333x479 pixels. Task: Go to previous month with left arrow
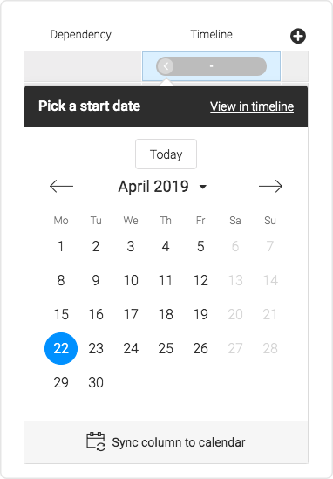pos(61,187)
